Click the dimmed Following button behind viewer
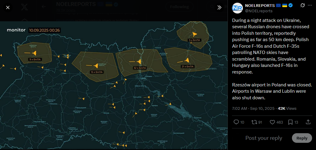The height and width of the screenshot is (150, 316). [x=179, y=7]
